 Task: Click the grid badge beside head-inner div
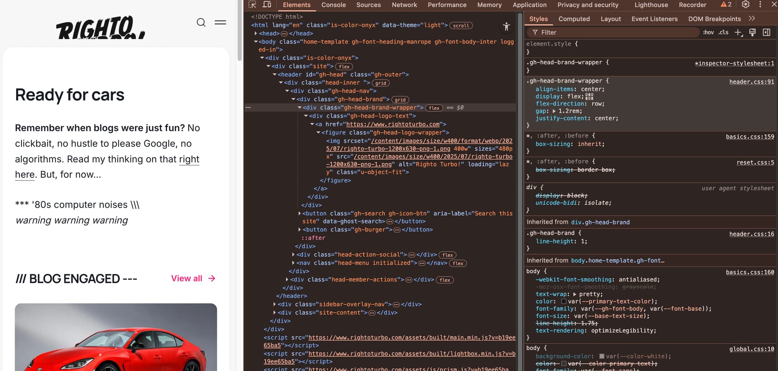coord(380,83)
